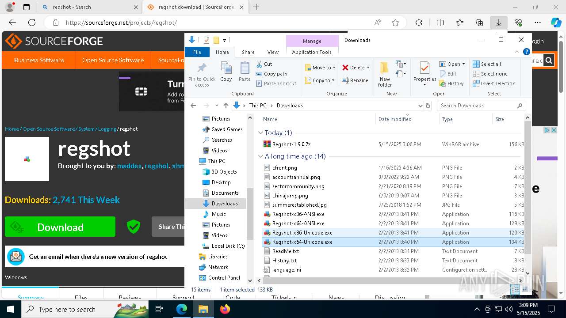The image size is (566, 318).
Task: Click Invert selection command
Action: click(494, 83)
